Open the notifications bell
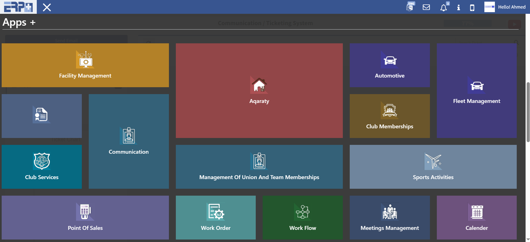The height and width of the screenshot is (242, 530). pyautogui.click(x=443, y=7)
